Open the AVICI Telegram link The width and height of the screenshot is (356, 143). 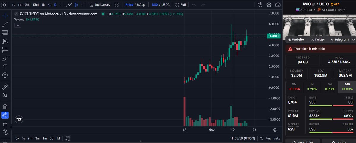click(x=340, y=39)
